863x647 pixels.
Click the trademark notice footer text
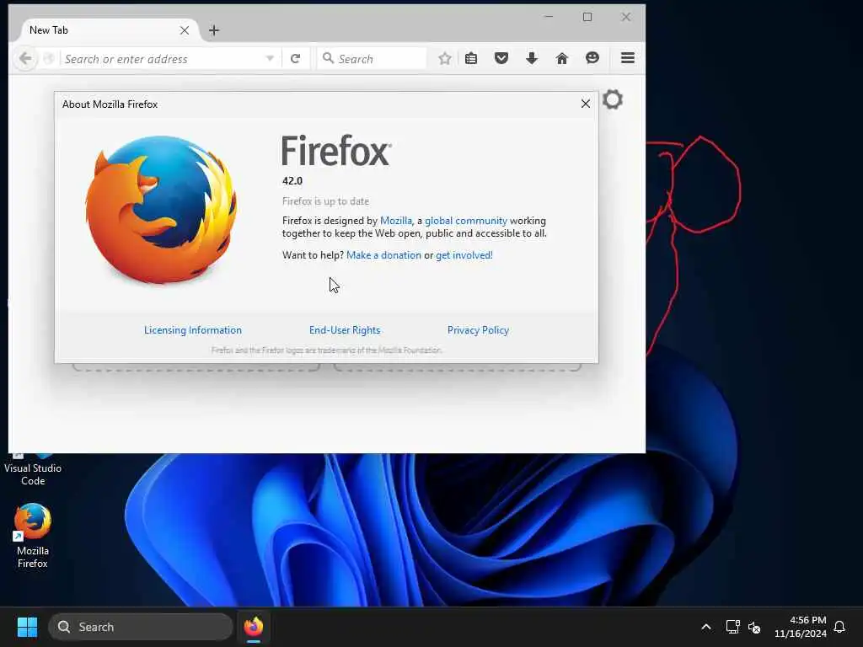[x=326, y=350]
